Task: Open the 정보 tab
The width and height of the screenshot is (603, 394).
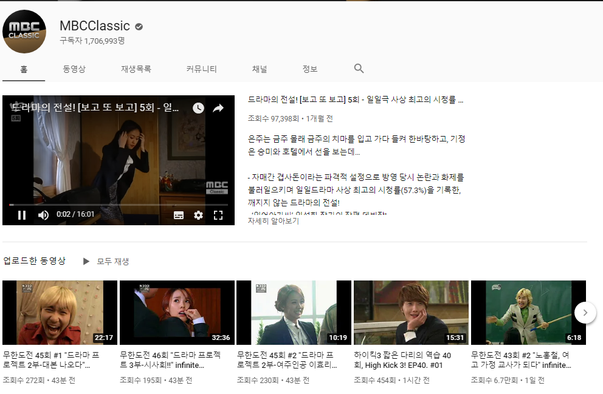Action: [x=310, y=69]
